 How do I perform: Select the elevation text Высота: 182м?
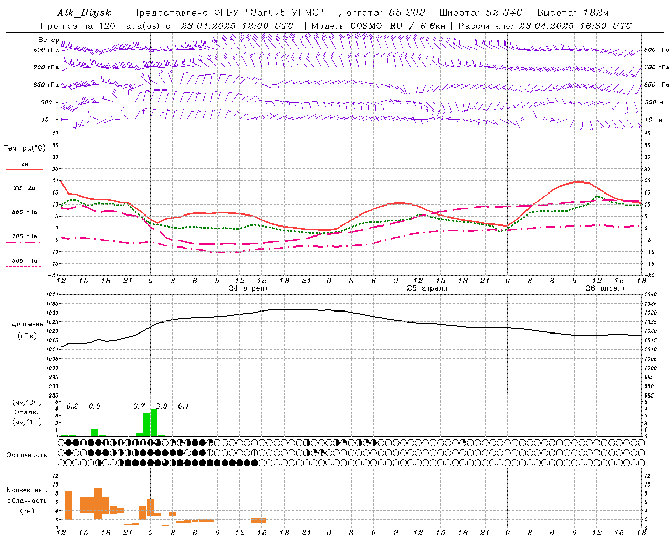click(573, 13)
